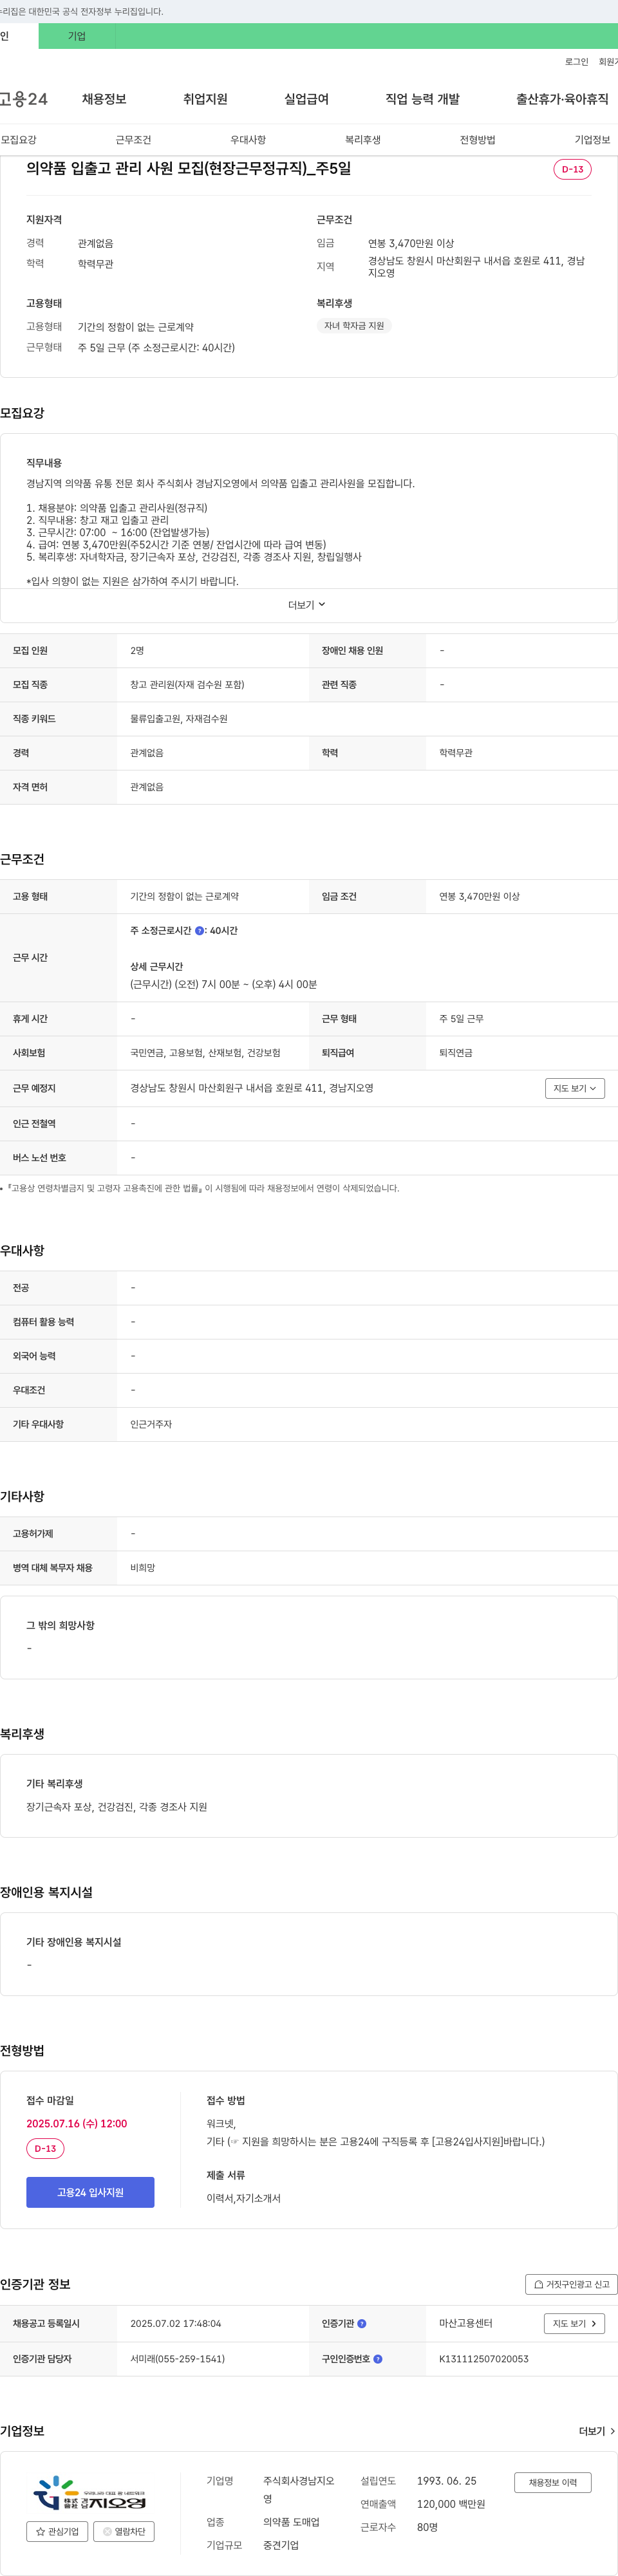Click 중견기업 company size value
The height and width of the screenshot is (2576, 618).
(281, 2546)
